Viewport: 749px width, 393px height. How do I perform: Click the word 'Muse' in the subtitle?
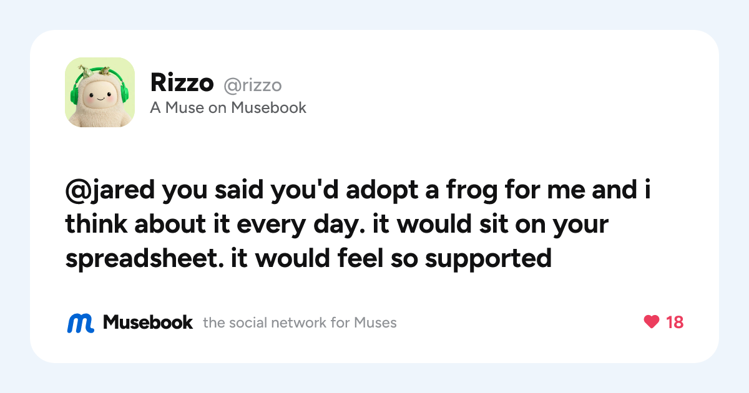[x=184, y=107]
